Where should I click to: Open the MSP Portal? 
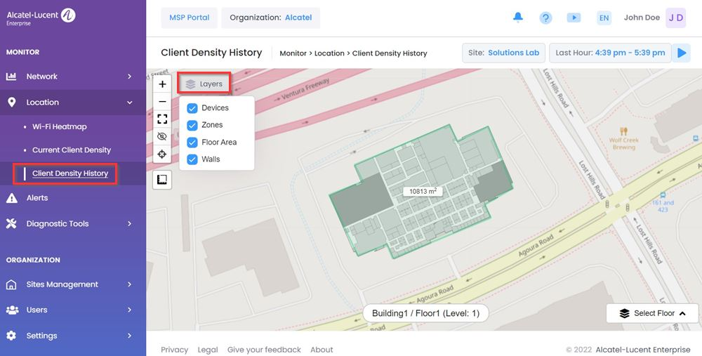pos(189,18)
